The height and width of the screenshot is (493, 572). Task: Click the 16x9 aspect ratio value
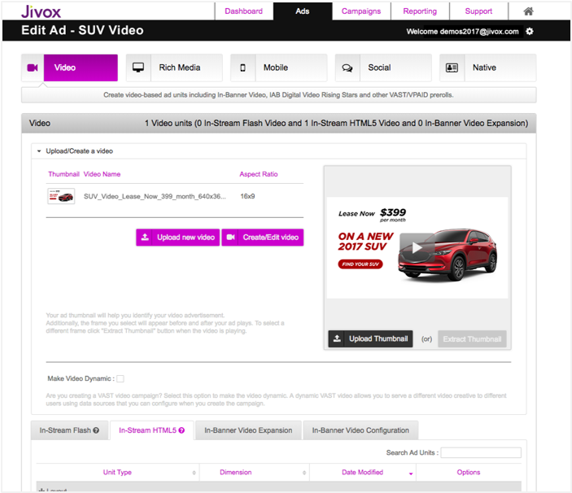247,196
